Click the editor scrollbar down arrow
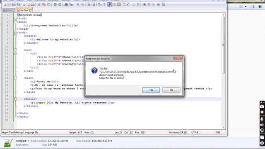Viewport: 265px width, 149px height. tap(223, 127)
